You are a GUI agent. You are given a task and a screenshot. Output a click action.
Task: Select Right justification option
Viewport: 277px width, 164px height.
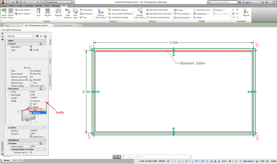(38, 109)
